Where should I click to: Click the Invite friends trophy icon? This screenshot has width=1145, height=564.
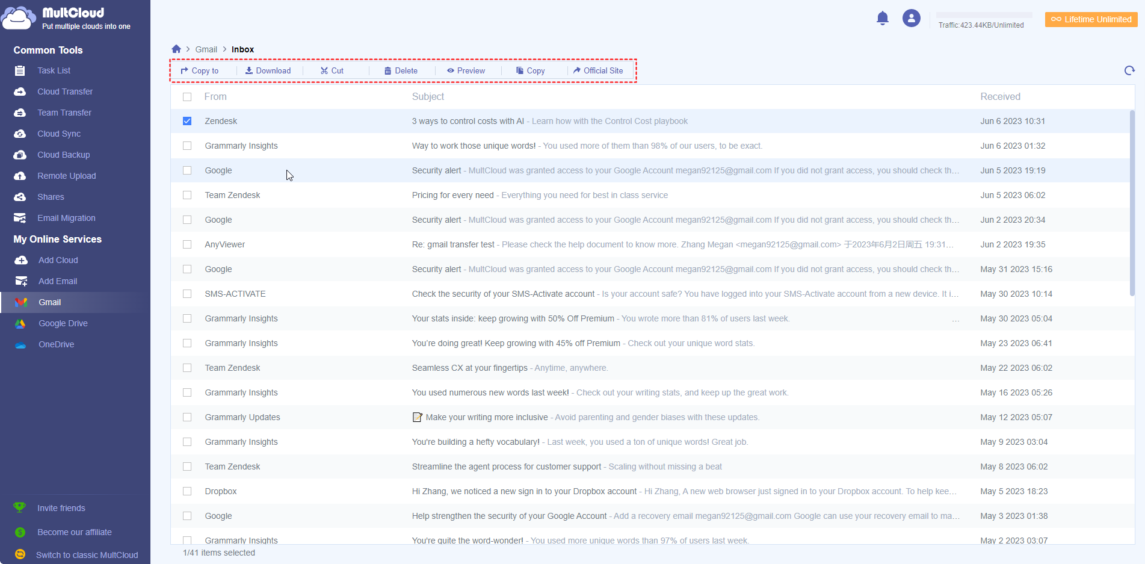click(x=19, y=507)
